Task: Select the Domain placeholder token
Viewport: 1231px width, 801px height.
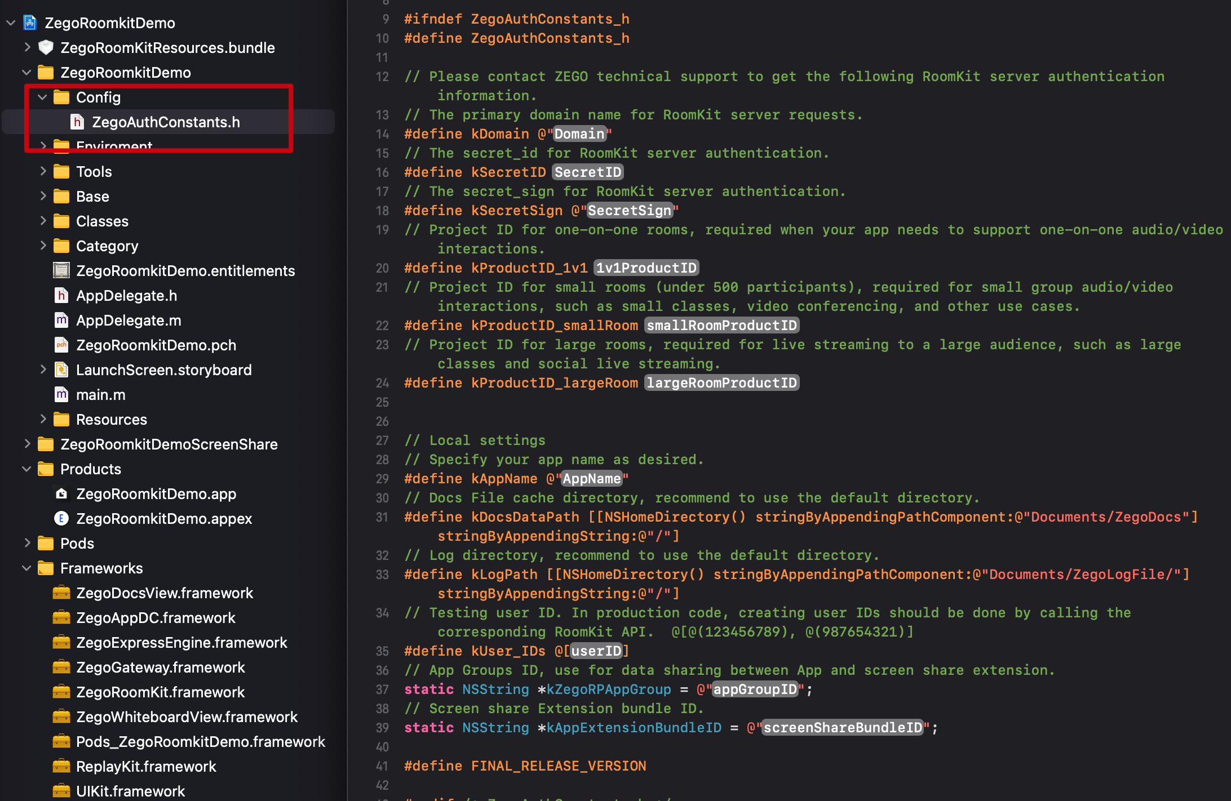Action: point(579,134)
